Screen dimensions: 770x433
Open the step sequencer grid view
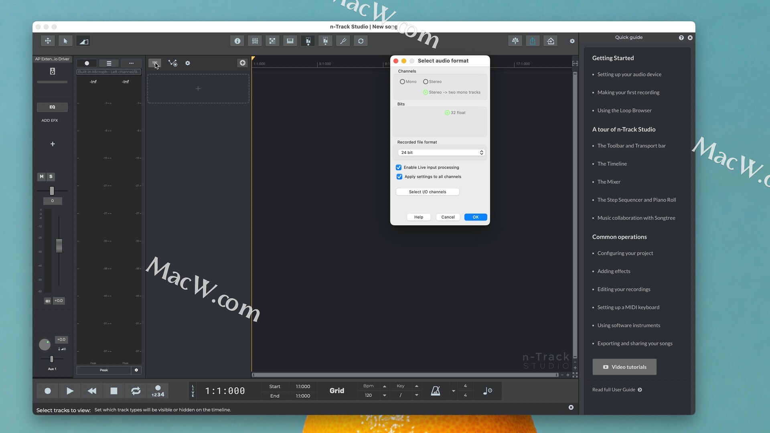coord(272,41)
